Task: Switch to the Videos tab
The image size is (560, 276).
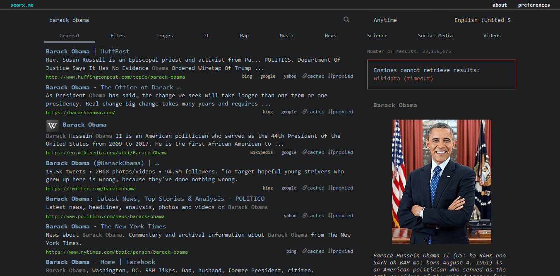Action: point(492,36)
